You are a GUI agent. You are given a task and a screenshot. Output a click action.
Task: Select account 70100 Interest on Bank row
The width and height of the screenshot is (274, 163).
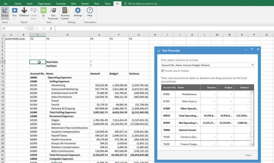[x=206, y=137]
